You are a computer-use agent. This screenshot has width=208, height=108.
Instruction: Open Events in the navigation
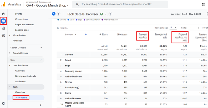click(x=19, y=14)
